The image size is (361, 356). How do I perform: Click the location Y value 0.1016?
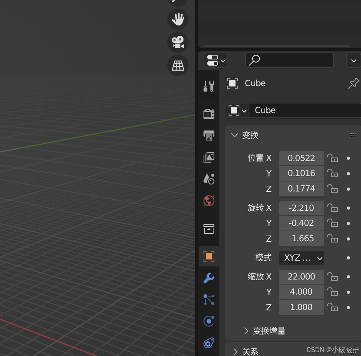(x=302, y=173)
